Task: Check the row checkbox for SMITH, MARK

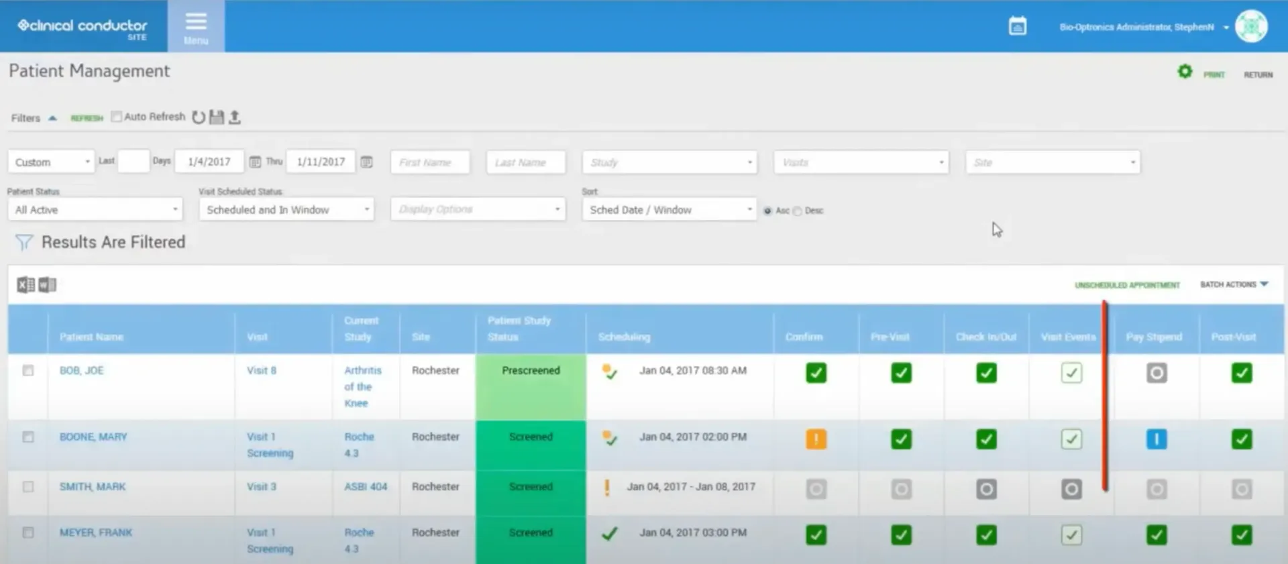Action: [x=28, y=486]
